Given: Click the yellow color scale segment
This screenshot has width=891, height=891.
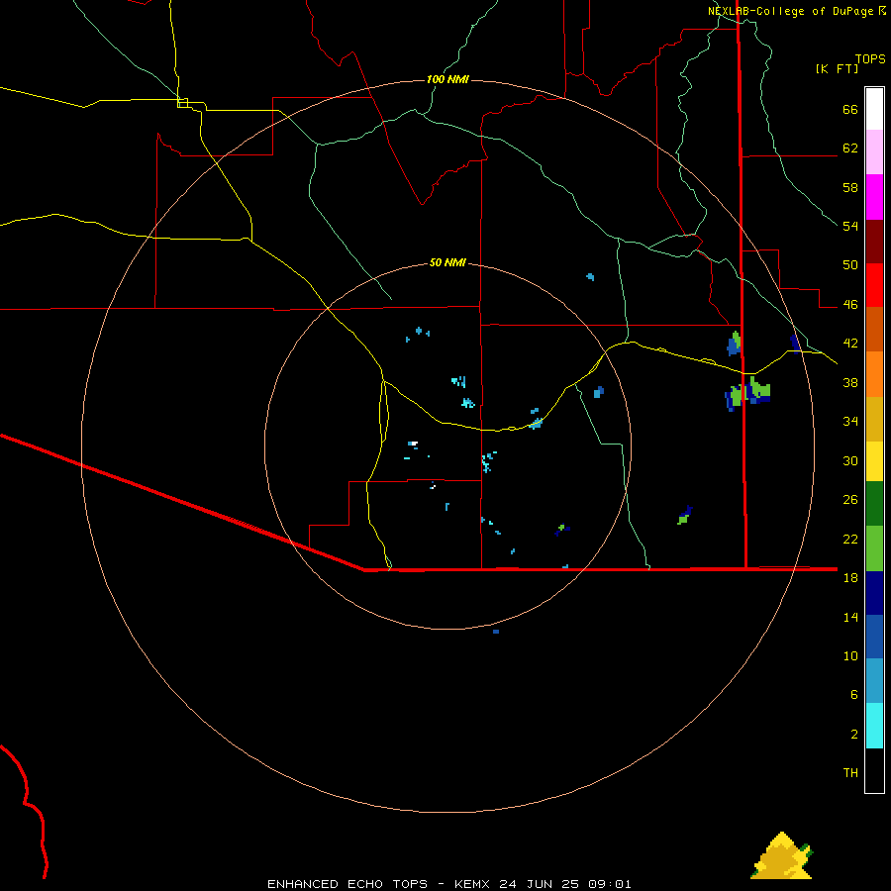Looking at the screenshot, I should pyautogui.click(x=874, y=461).
